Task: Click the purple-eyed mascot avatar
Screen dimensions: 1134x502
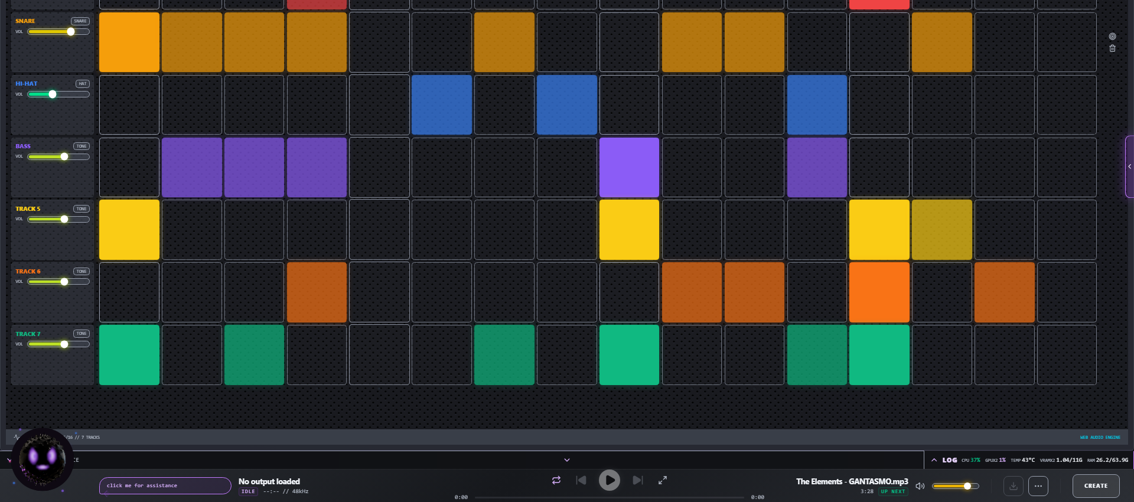Action: pos(43,459)
